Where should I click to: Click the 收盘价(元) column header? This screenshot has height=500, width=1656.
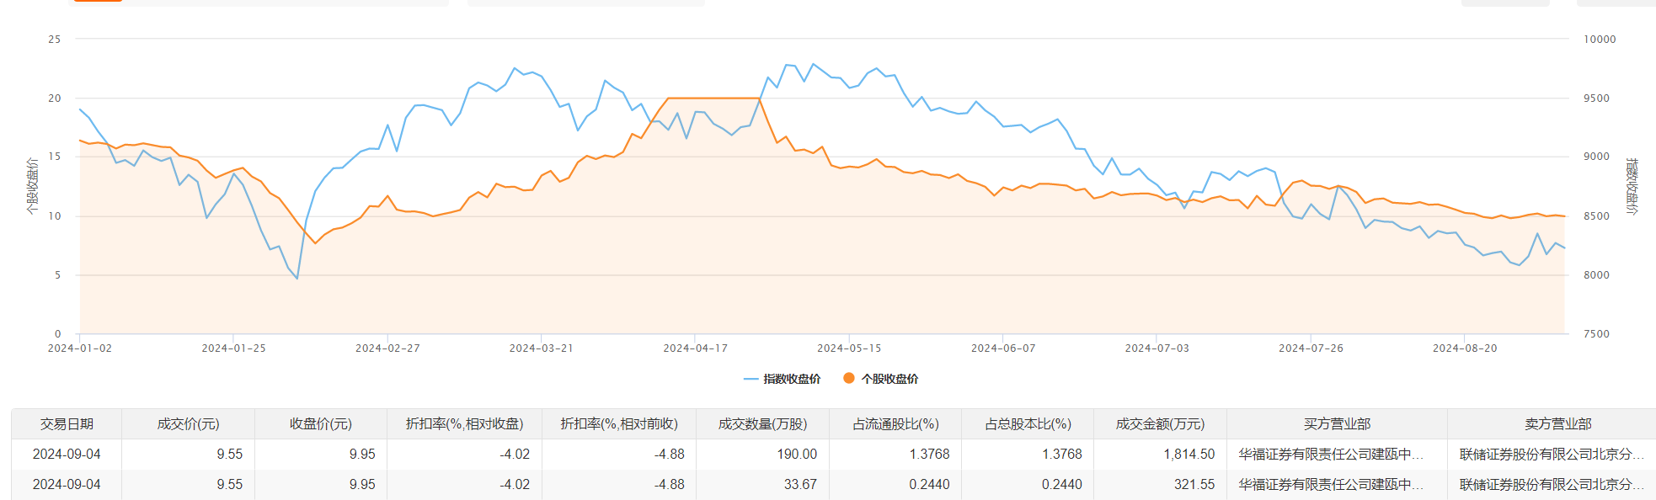(320, 424)
